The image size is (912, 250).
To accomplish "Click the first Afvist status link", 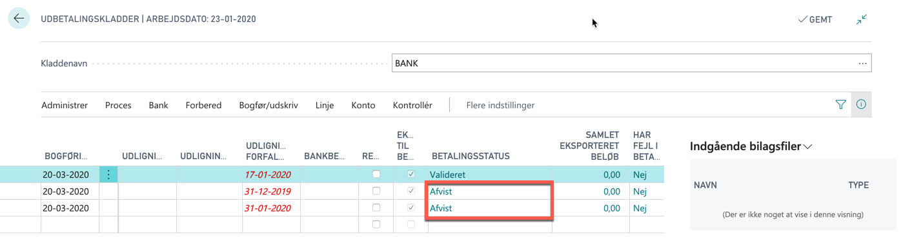I will click(x=441, y=191).
